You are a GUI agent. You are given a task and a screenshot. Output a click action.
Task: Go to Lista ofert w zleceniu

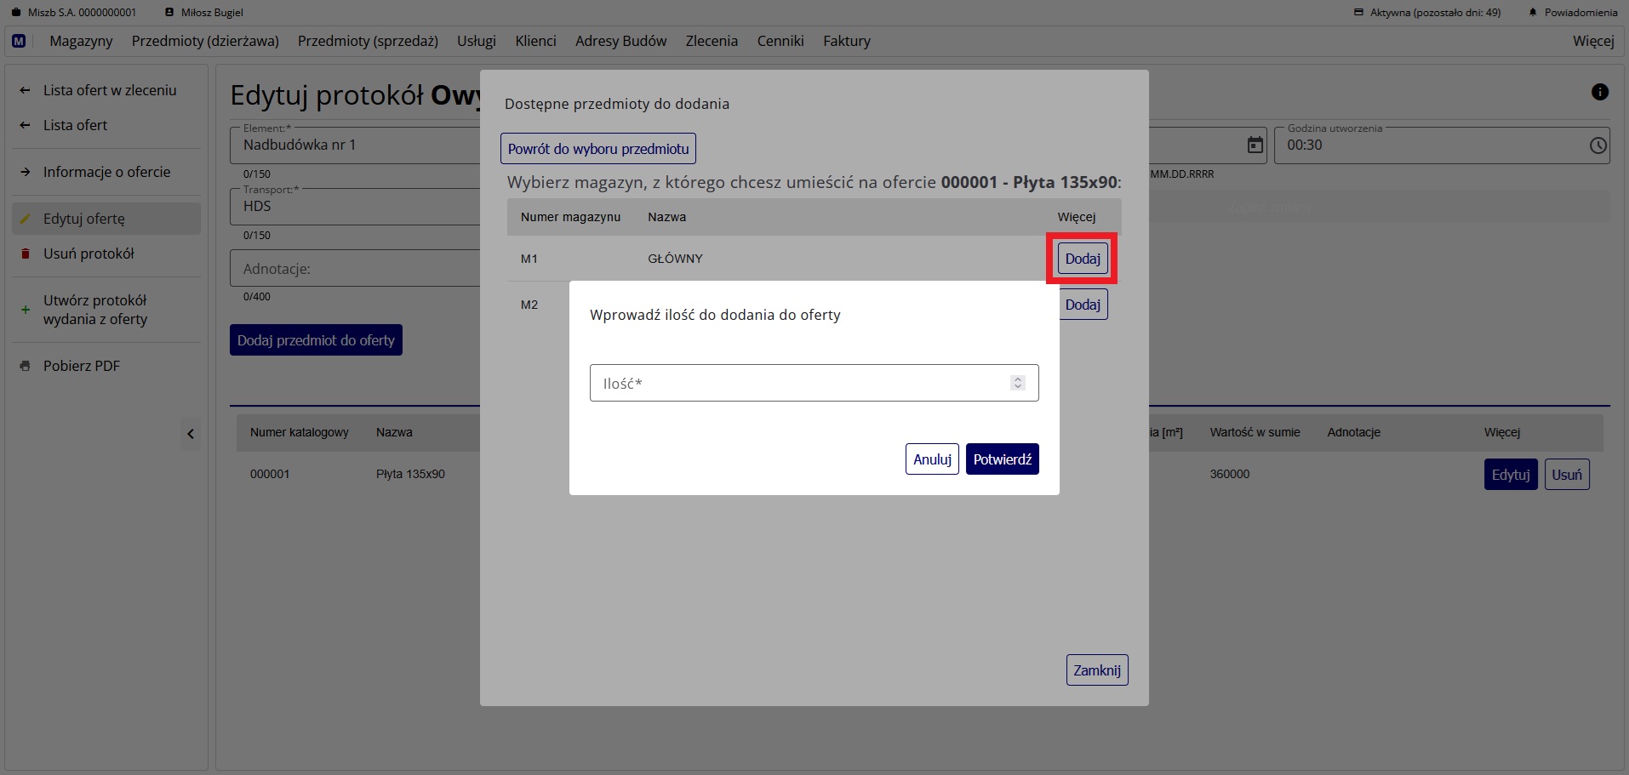coord(109,90)
